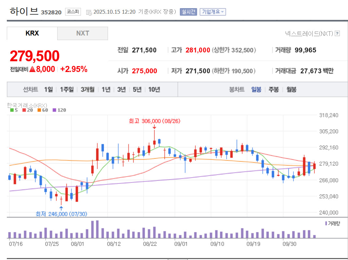This screenshot has width=348, height=260.
Task: Click the current price 279,500
Action: point(34,56)
